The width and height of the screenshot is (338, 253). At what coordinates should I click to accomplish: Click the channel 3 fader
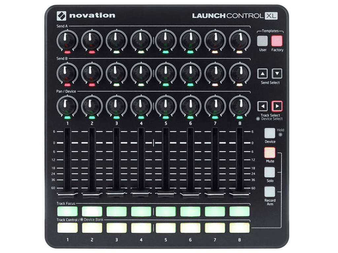tap(116, 161)
